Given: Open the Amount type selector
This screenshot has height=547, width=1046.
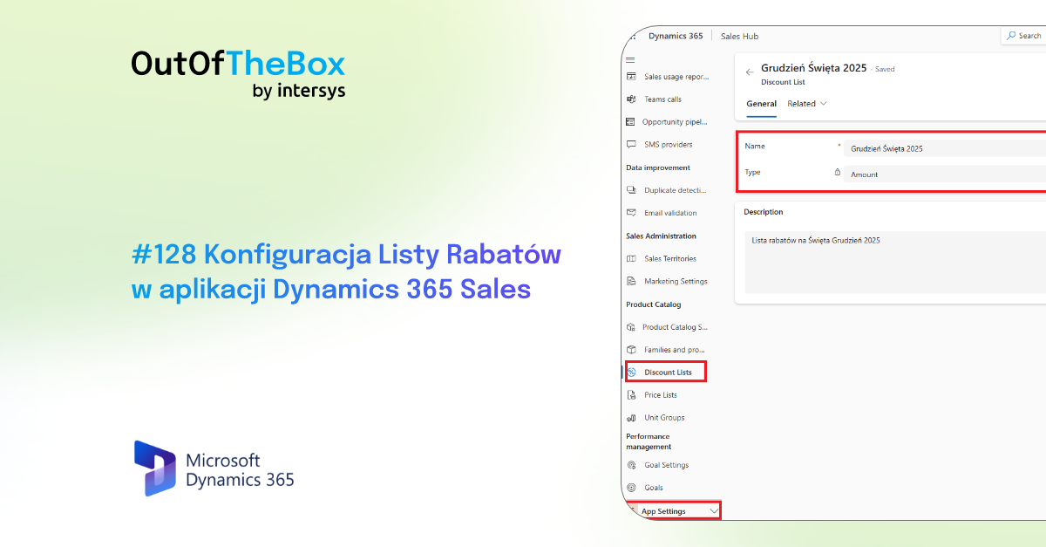Looking at the screenshot, I should (x=941, y=174).
